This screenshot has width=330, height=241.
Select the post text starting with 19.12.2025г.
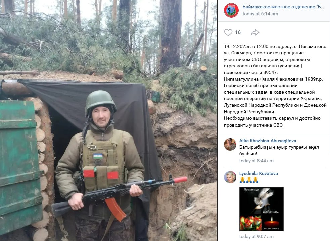(x=275, y=86)
